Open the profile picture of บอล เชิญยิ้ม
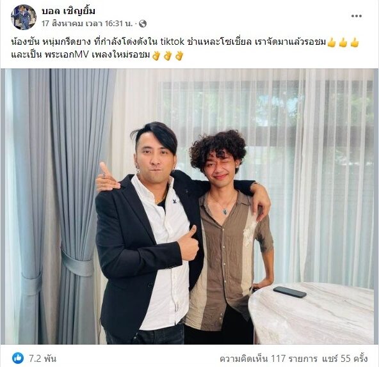The height and width of the screenshot is (367, 379). tap(24, 17)
